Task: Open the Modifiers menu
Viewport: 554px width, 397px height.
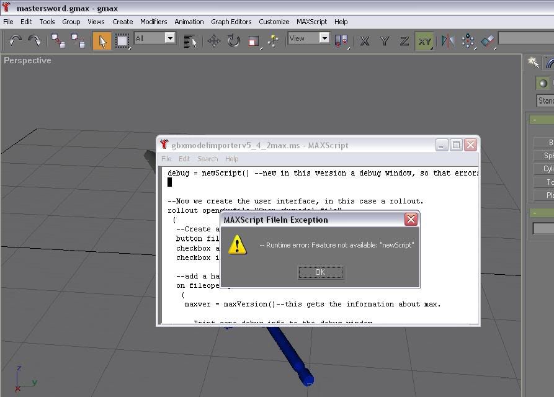Action: tap(153, 22)
